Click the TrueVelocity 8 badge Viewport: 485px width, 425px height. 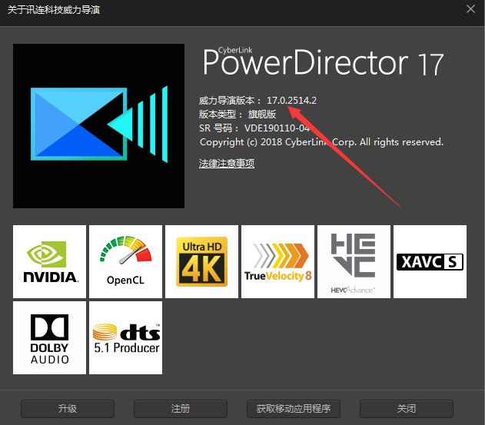277,261
